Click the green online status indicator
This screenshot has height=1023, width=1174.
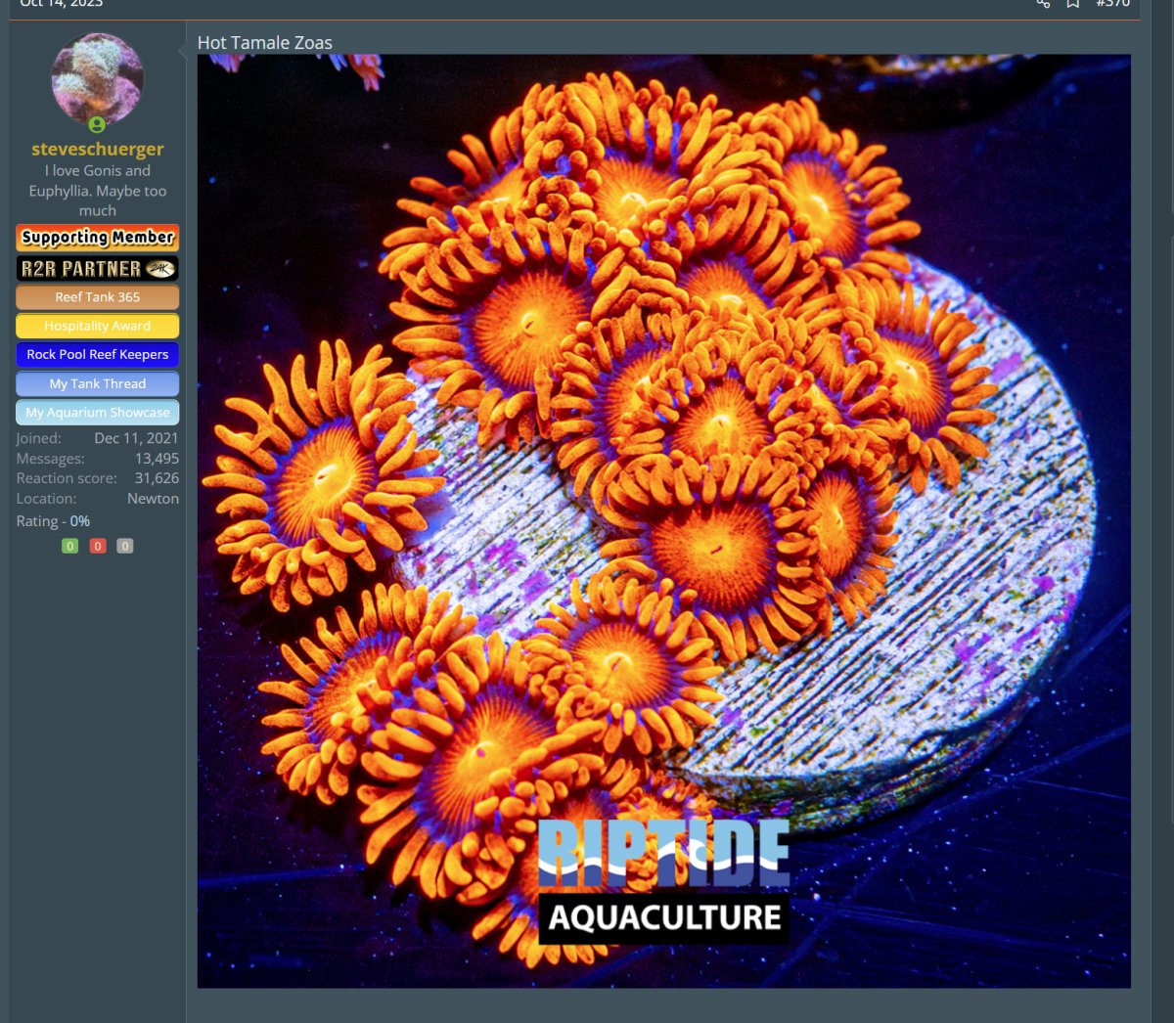click(x=97, y=124)
